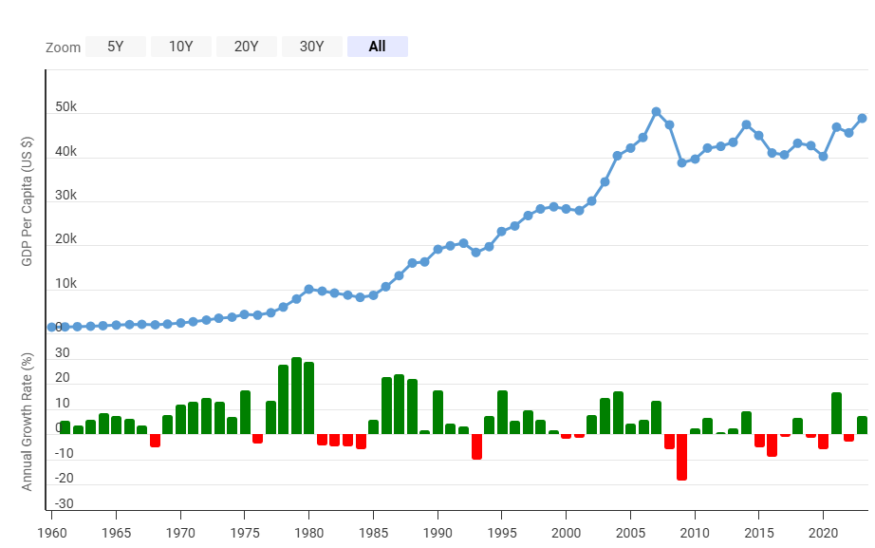Click the 1985 x-axis year label
The width and height of the screenshot is (875, 548).
coord(373,533)
